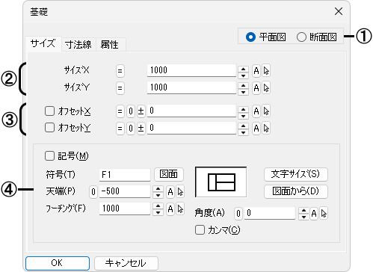Click the 文字サイズ(S) button

(296, 174)
